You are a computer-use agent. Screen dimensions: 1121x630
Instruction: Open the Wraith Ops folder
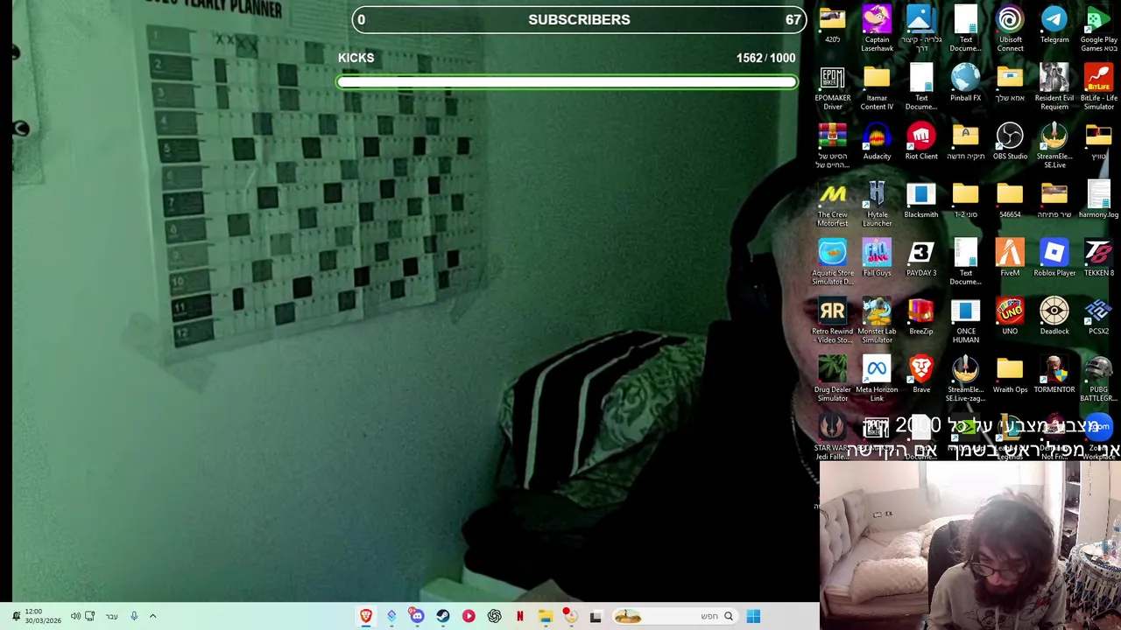1010,374
